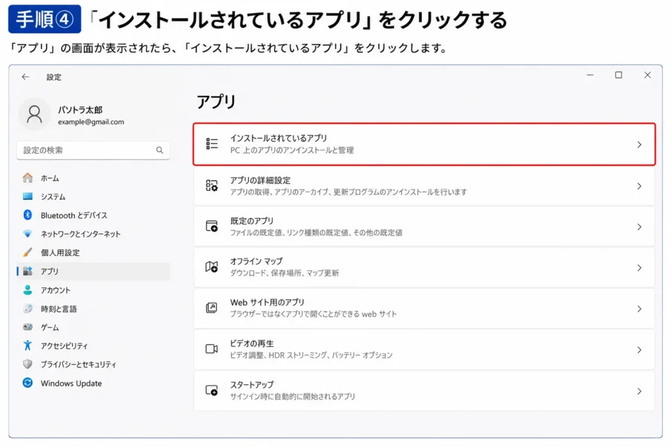Click the back arrow in Settings
The width and height of the screenshot is (672, 448).
[26, 77]
